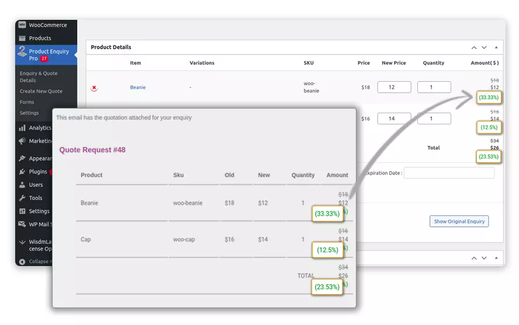This screenshot has width=519, height=325.
Task: Collapse the lower panel with triangle toggle
Action: (x=496, y=258)
